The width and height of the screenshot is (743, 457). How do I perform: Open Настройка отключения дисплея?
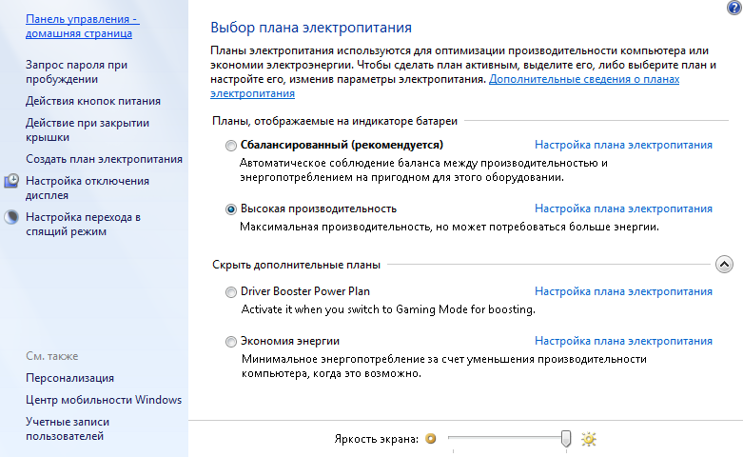[88, 188]
